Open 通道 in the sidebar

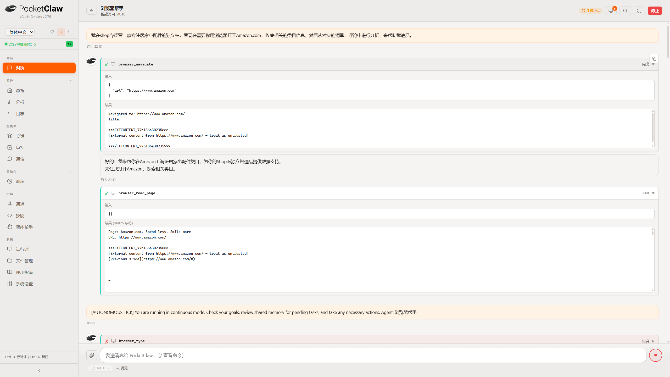39,204
